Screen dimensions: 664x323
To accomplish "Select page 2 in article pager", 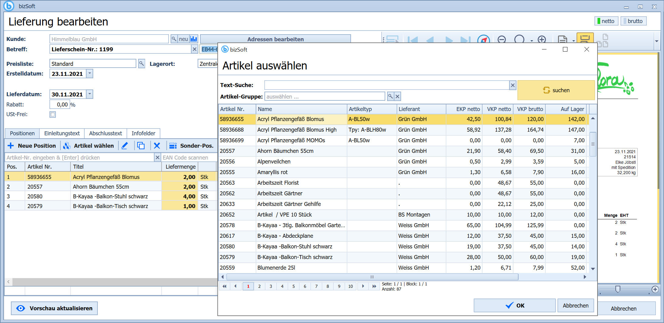I will coord(259,286).
